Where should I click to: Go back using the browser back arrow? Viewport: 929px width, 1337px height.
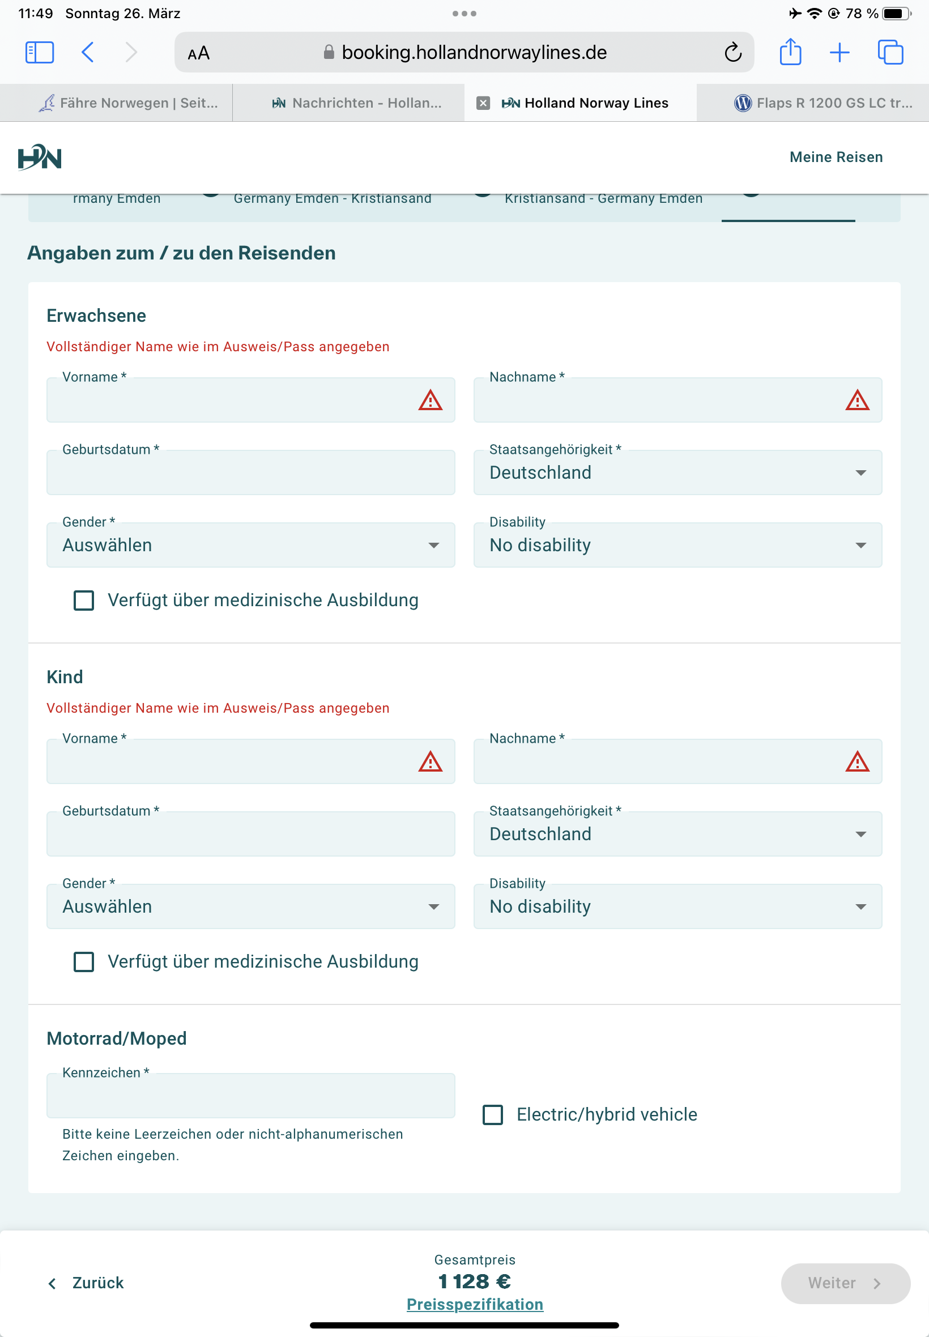[x=88, y=52]
